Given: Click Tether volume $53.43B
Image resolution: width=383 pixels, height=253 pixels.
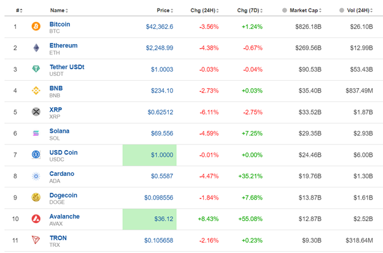Looking at the screenshot, I should 362,69.
